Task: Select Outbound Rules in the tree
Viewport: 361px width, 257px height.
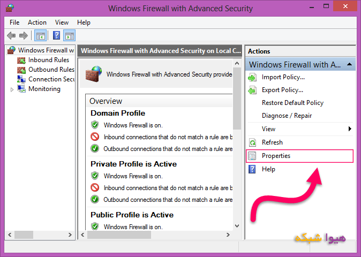Action: point(51,70)
